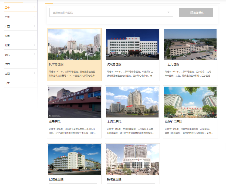Open the 华晨医院 photo thumbnail
This screenshot has width=226, height=184.
(74, 102)
